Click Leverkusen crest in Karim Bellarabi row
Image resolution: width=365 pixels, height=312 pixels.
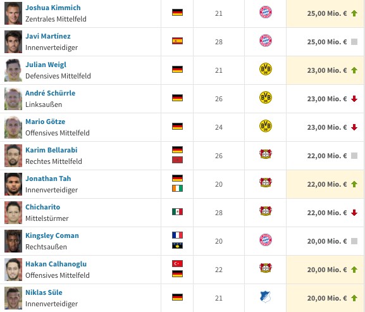(x=266, y=154)
